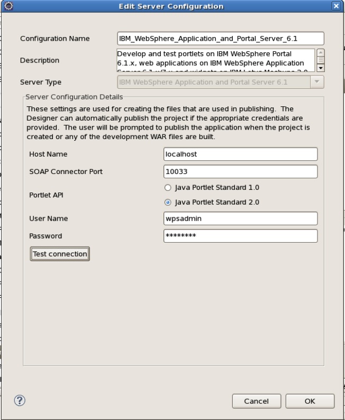Open the Server Type dropdown arrow

(317, 82)
